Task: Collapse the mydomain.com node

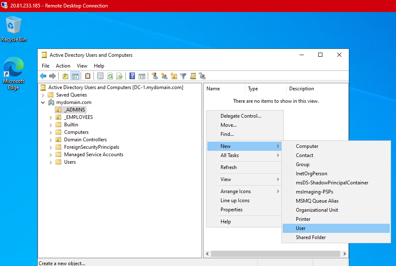Action: click(43, 102)
